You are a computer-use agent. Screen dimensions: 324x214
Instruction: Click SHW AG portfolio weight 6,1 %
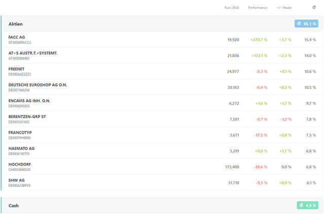311,183
